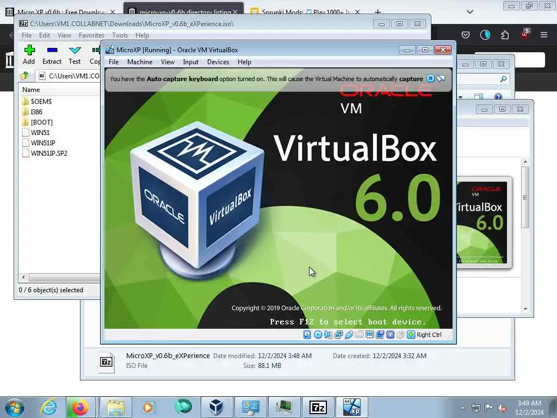Open the Edit menu in 7-Zip
This screenshot has width=557, height=418.
tap(45, 35)
